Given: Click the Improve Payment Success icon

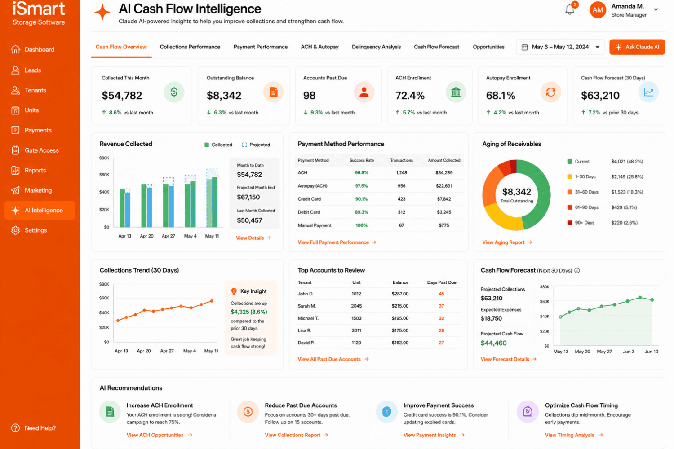Looking at the screenshot, I should pos(386,412).
